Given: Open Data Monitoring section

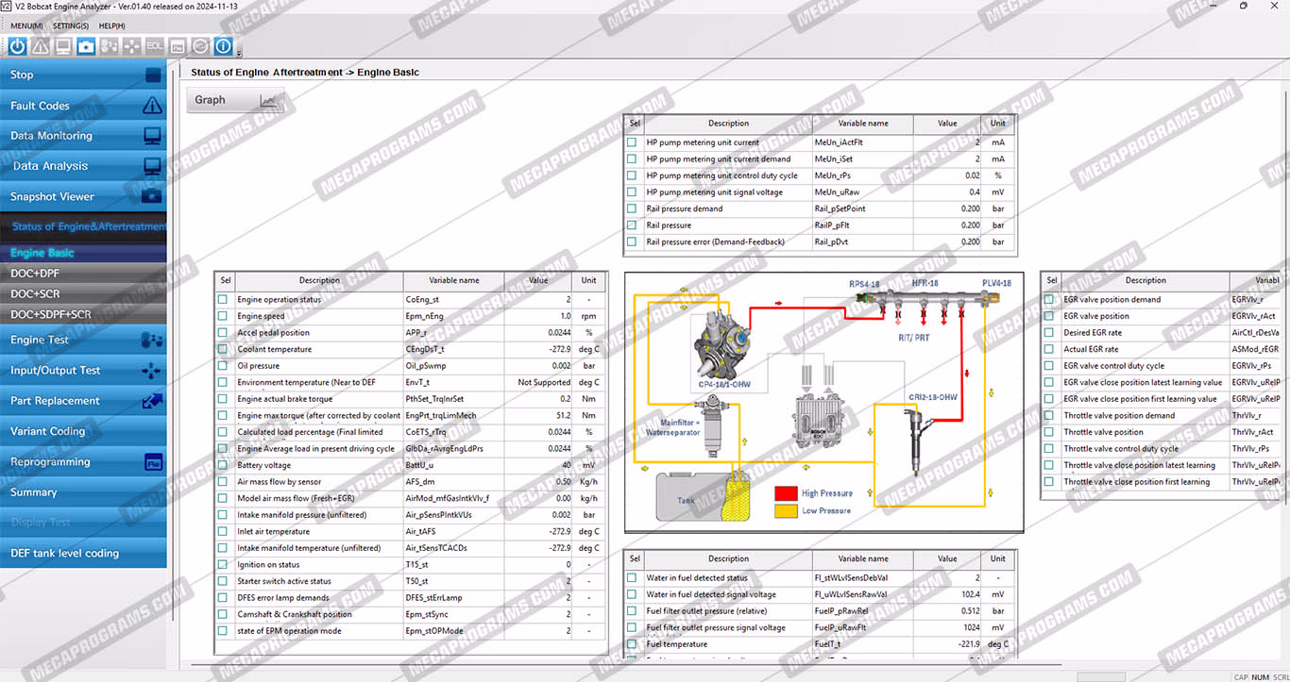Looking at the screenshot, I should point(83,136).
